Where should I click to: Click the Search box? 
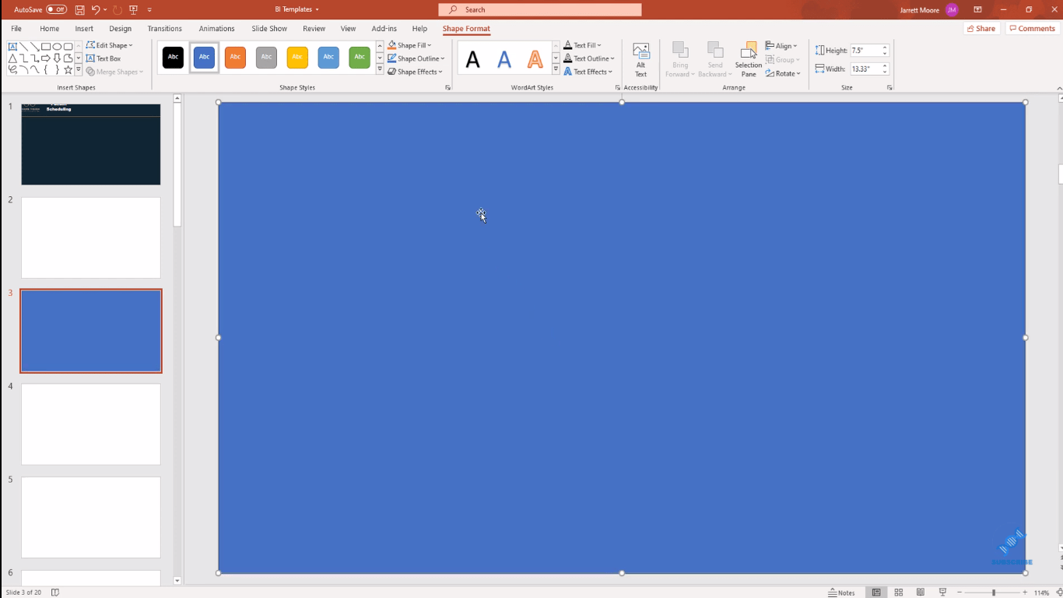(x=540, y=9)
